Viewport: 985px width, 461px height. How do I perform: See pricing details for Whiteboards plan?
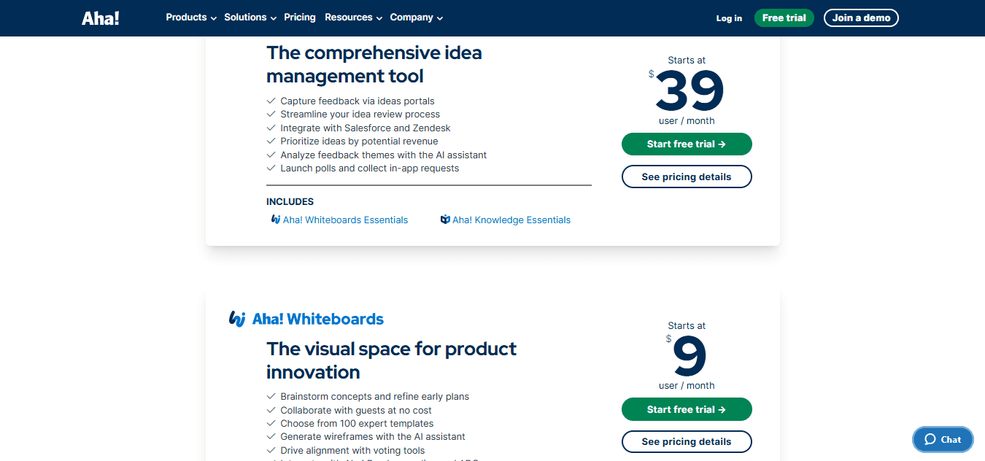687,441
